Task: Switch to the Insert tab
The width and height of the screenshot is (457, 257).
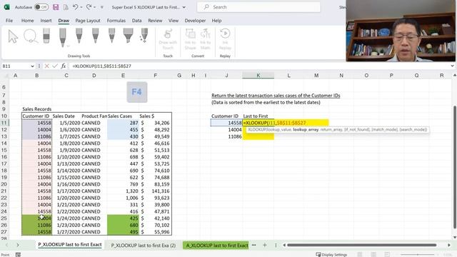Action: (x=46, y=21)
